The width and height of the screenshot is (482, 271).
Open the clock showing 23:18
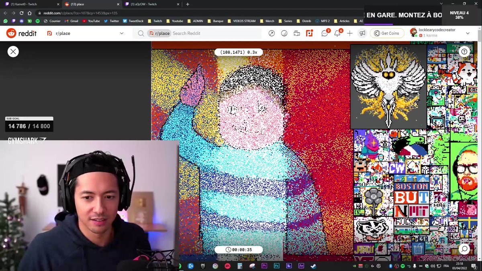(x=460, y=266)
